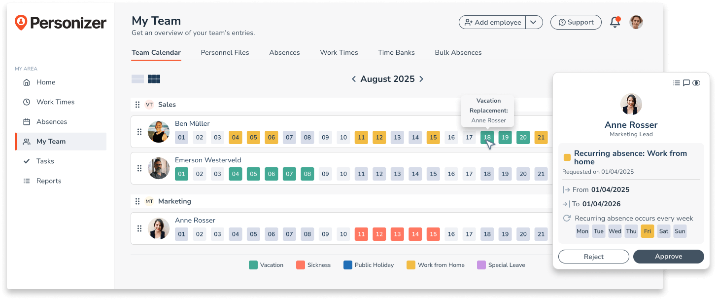Image resolution: width=717 pixels, height=300 pixels.
Task: Select the Reports icon in the sidebar
Action: [27, 181]
